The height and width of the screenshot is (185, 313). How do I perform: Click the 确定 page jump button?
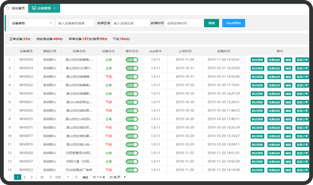(x=85, y=177)
